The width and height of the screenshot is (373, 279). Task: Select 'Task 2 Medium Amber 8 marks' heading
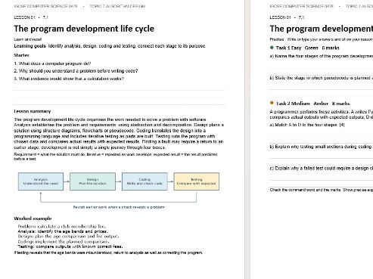[x=313, y=104]
